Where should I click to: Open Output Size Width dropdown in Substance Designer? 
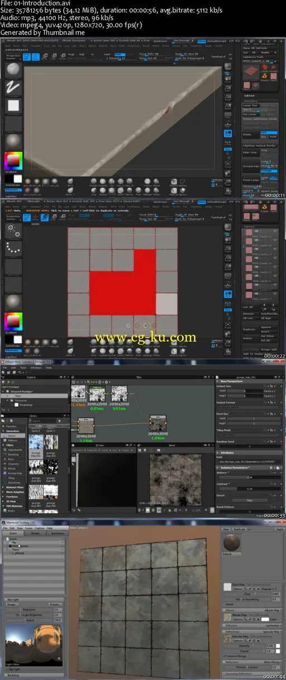269,391
